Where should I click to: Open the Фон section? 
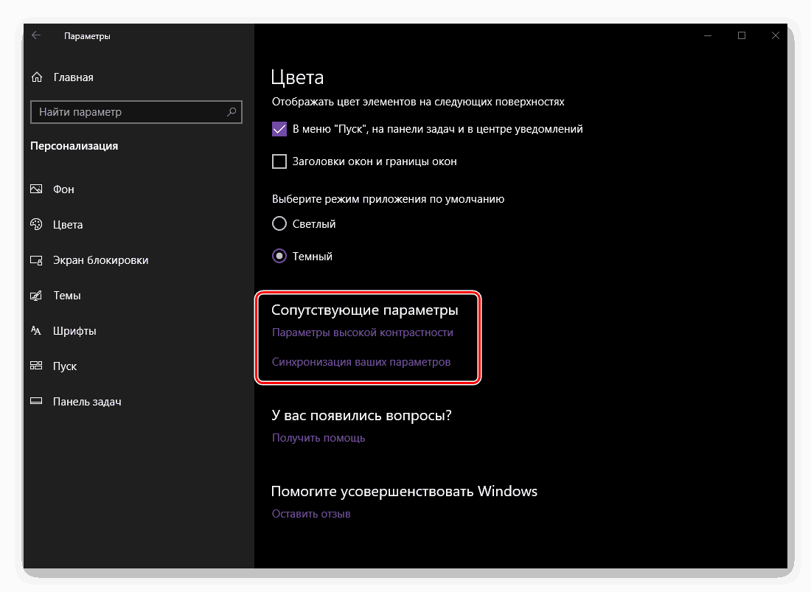pos(63,189)
